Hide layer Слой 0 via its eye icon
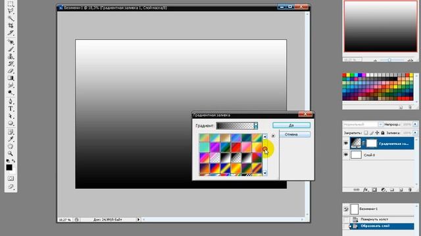 346,155
